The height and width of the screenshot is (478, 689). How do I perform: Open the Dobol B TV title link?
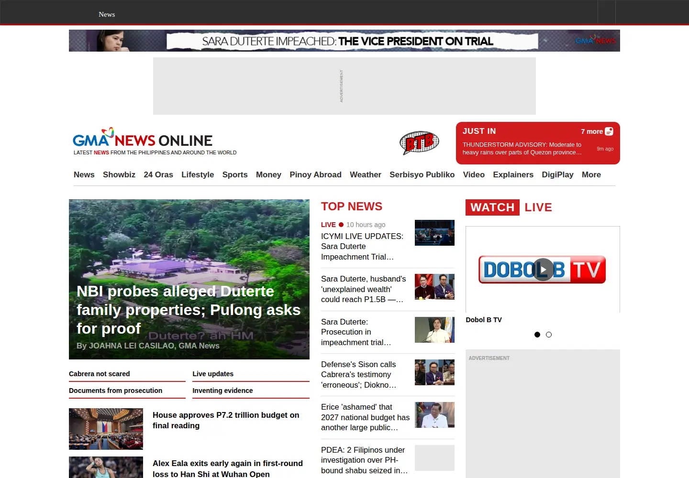tap(484, 320)
